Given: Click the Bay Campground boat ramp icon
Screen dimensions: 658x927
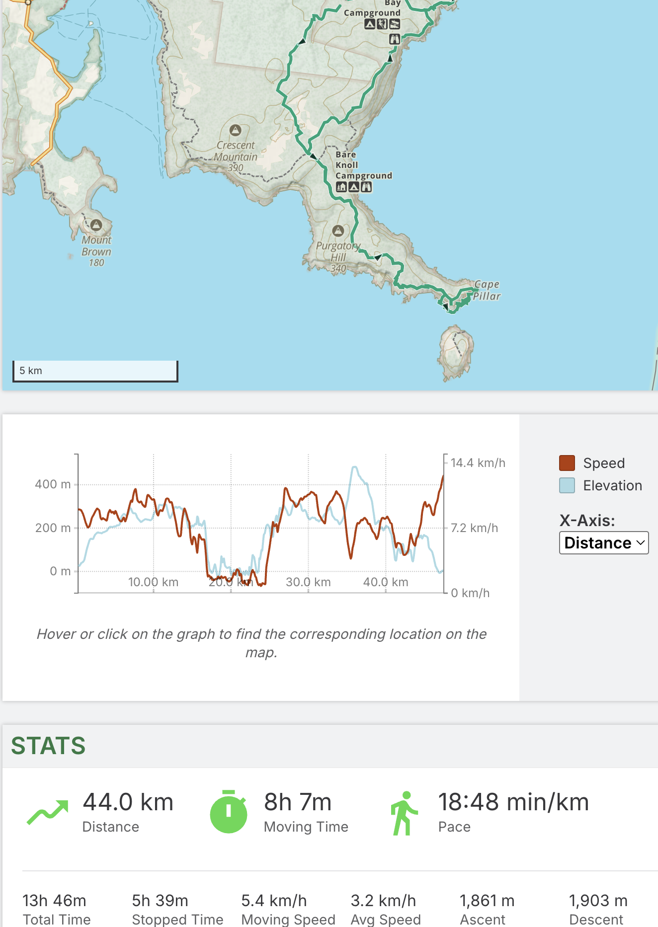Looking at the screenshot, I should (x=395, y=24).
